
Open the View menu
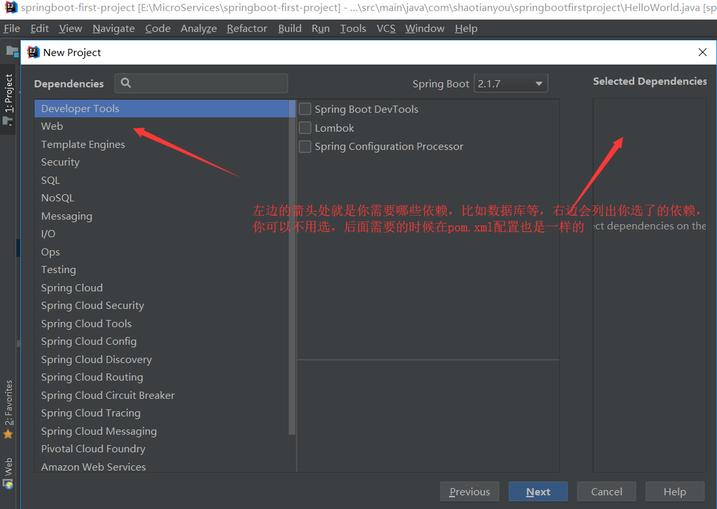pyautogui.click(x=70, y=29)
